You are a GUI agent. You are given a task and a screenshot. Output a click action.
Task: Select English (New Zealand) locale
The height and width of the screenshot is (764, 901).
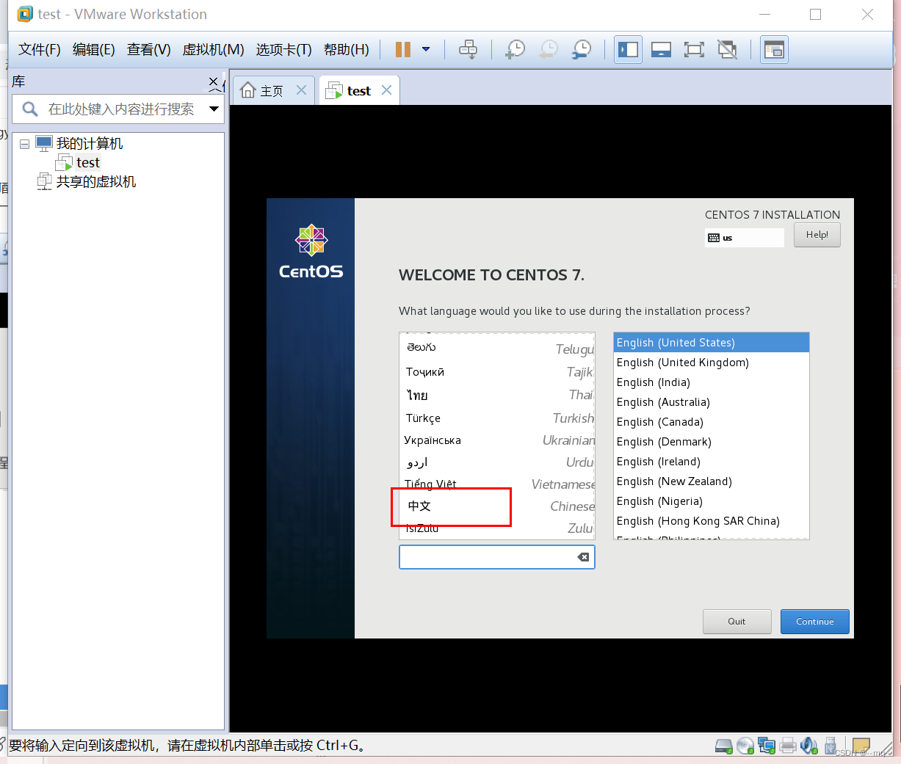711,481
